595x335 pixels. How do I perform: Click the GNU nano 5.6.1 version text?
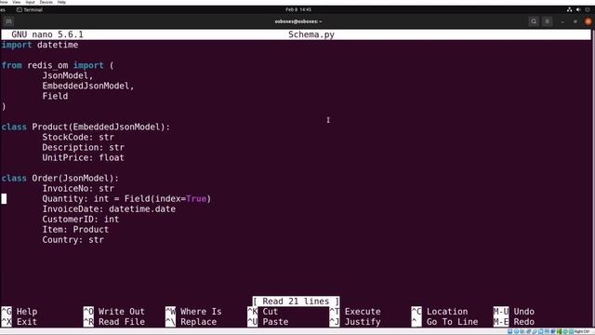tap(47, 34)
